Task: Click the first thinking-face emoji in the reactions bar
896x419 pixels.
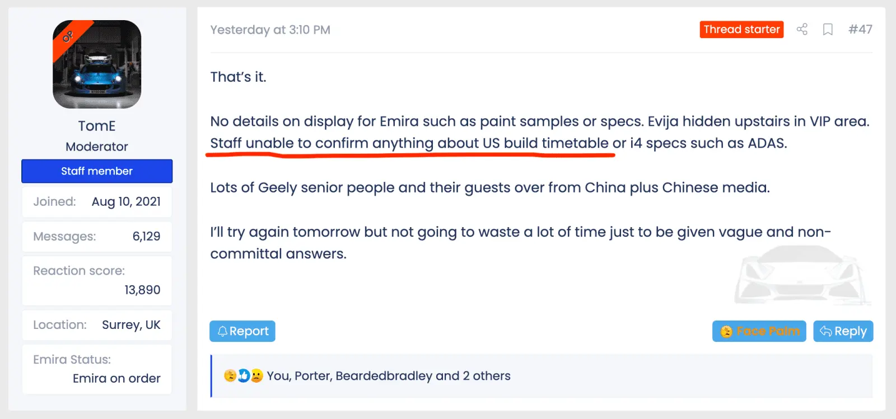Action: pos(230,375)
